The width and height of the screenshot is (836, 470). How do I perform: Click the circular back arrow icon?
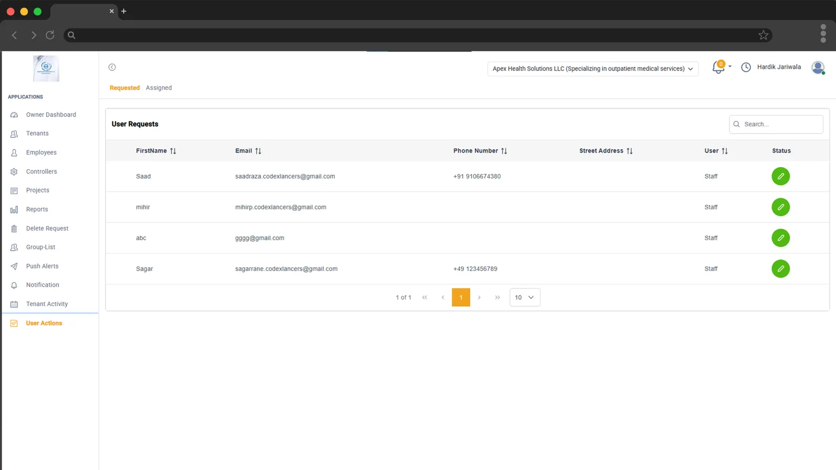click(112, 67)
